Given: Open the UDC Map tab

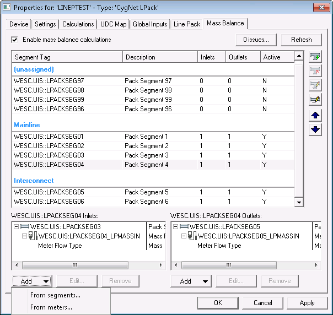Looking at the screenshot, I should click(x=113, y=24).
